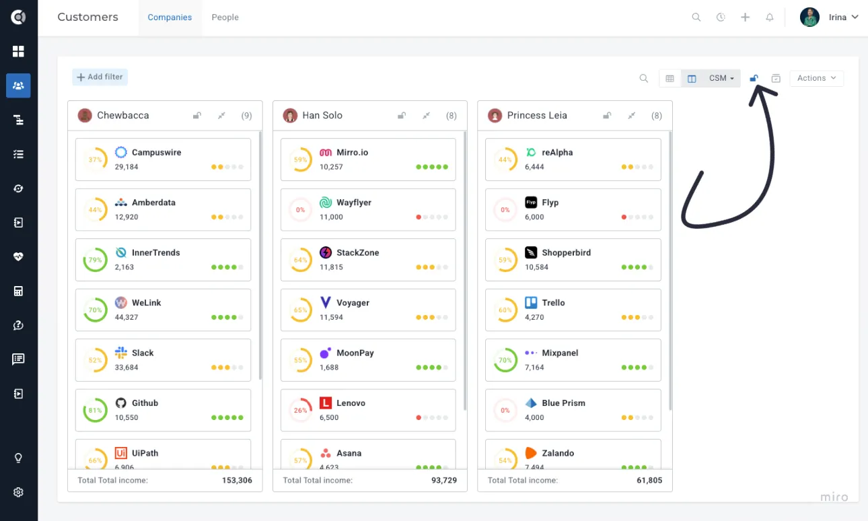This screenshot has width=868, height=521.
Task: Open the CSM grouping dropdown
Action: click(721, 78)
